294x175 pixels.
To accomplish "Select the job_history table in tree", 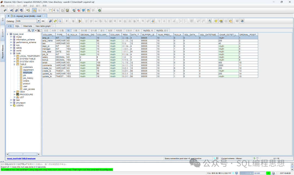I will tap(28, 78).
